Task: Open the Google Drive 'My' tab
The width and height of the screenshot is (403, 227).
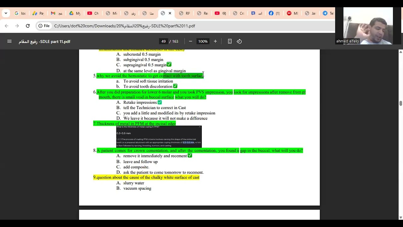Action: pyautogui.click(x=75, y=13)
